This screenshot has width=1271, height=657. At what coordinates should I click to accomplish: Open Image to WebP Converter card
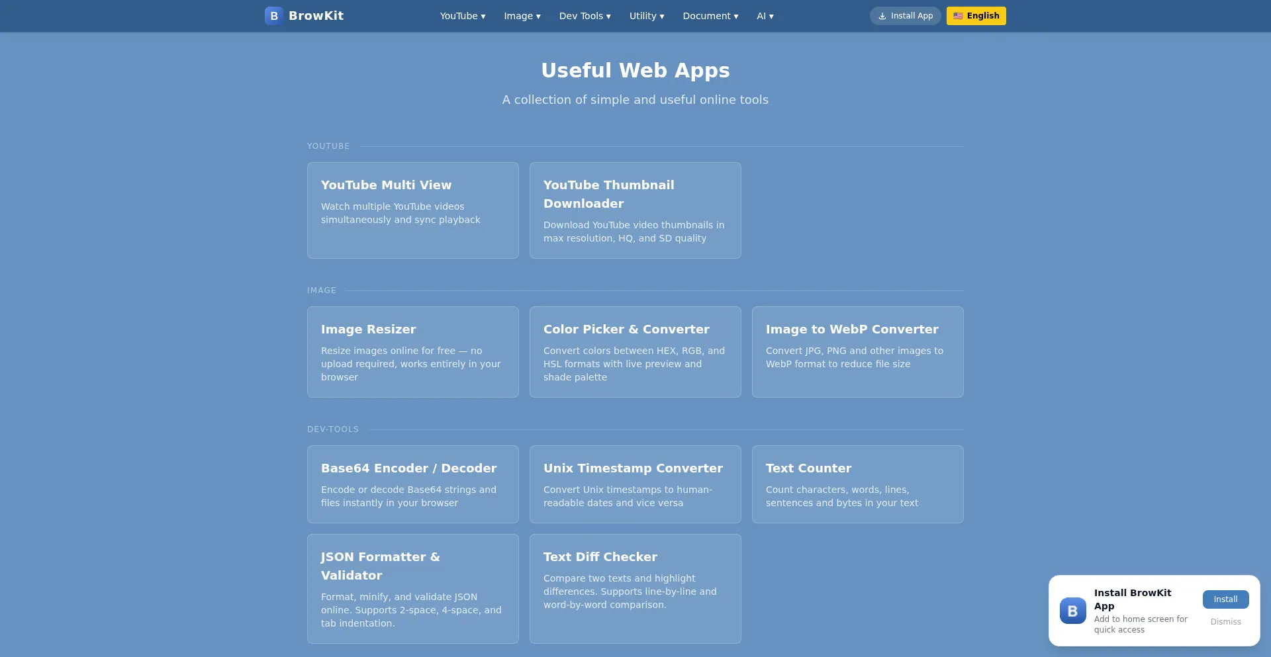coord(858,352)
